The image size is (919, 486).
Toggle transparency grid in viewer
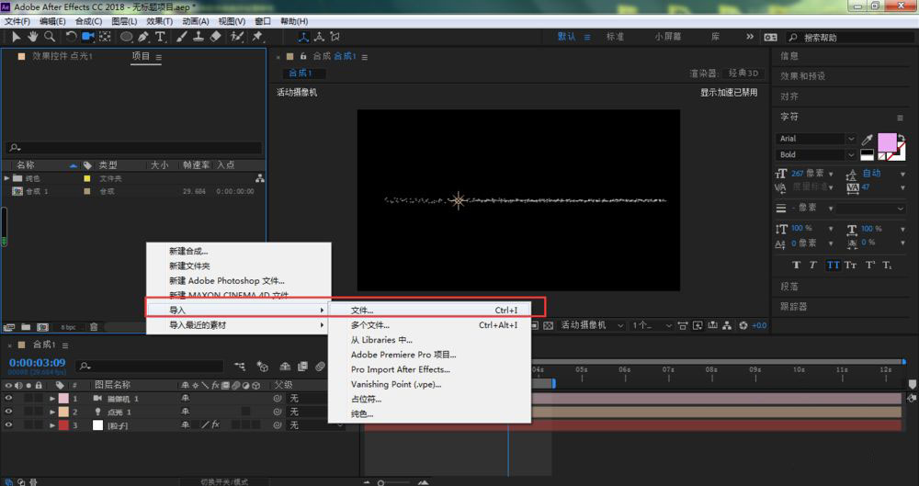point(548,325)
